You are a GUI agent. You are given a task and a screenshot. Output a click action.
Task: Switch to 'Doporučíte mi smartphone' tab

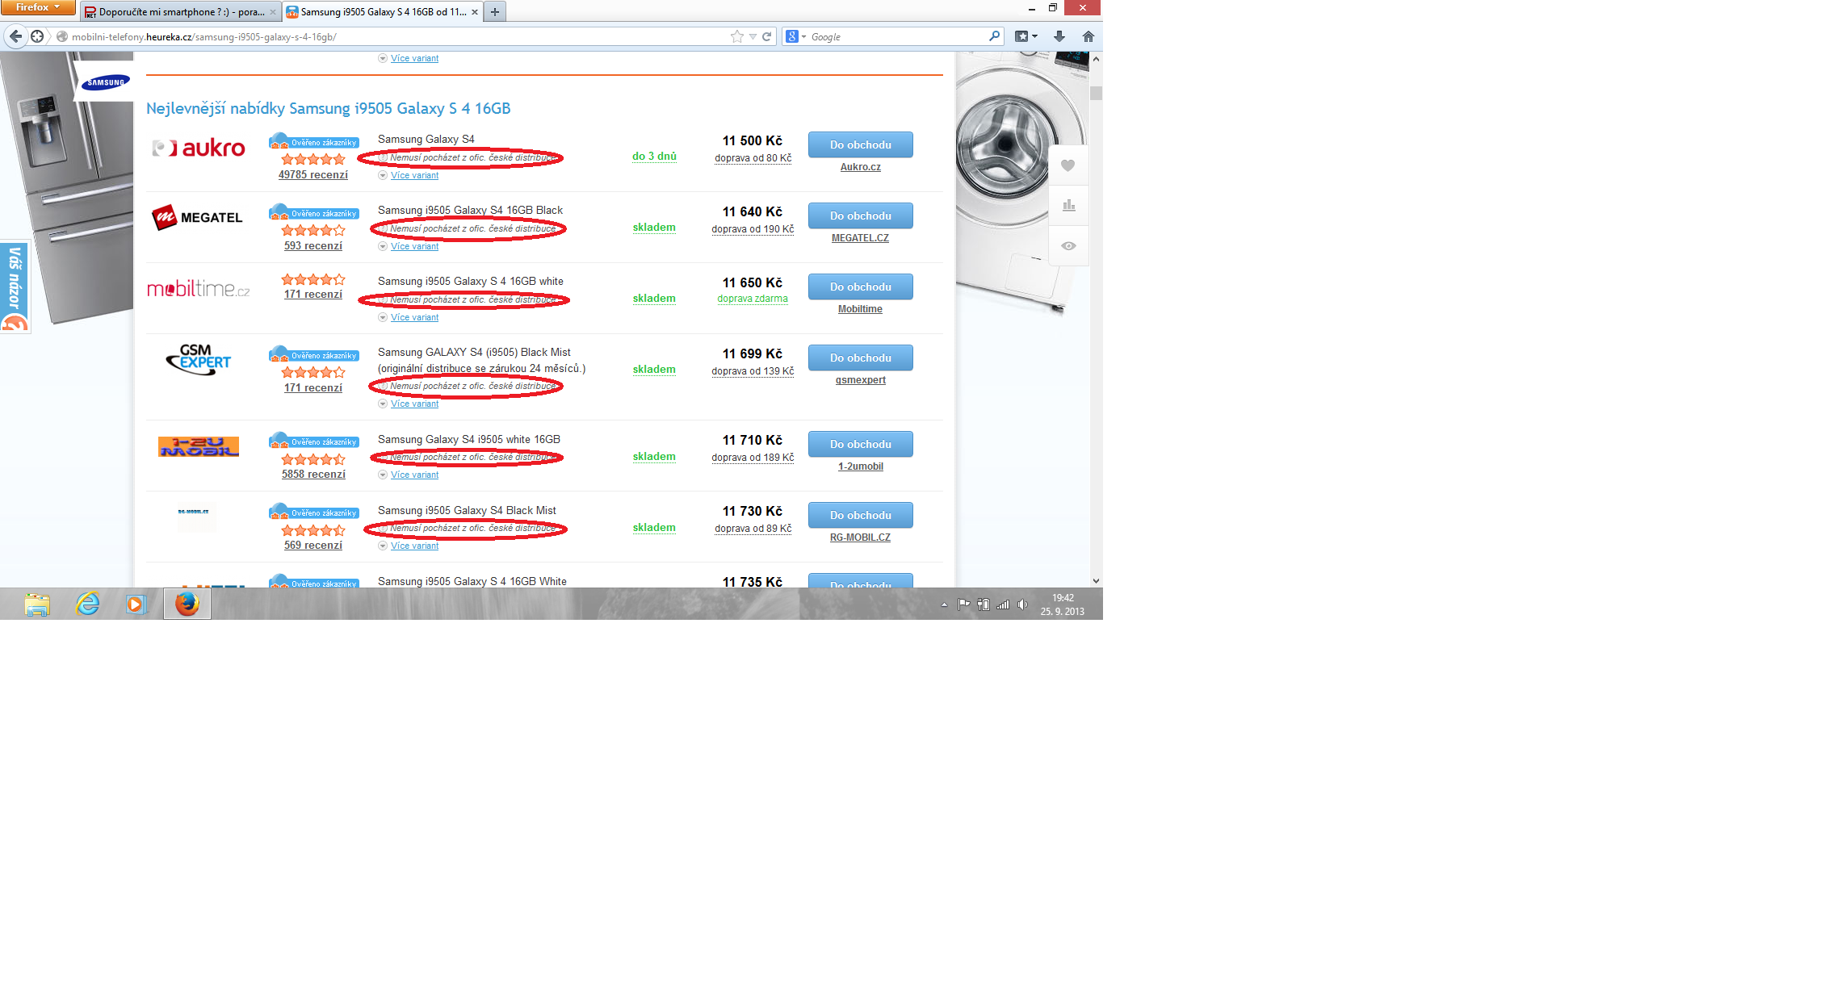[x=179, y=12]
